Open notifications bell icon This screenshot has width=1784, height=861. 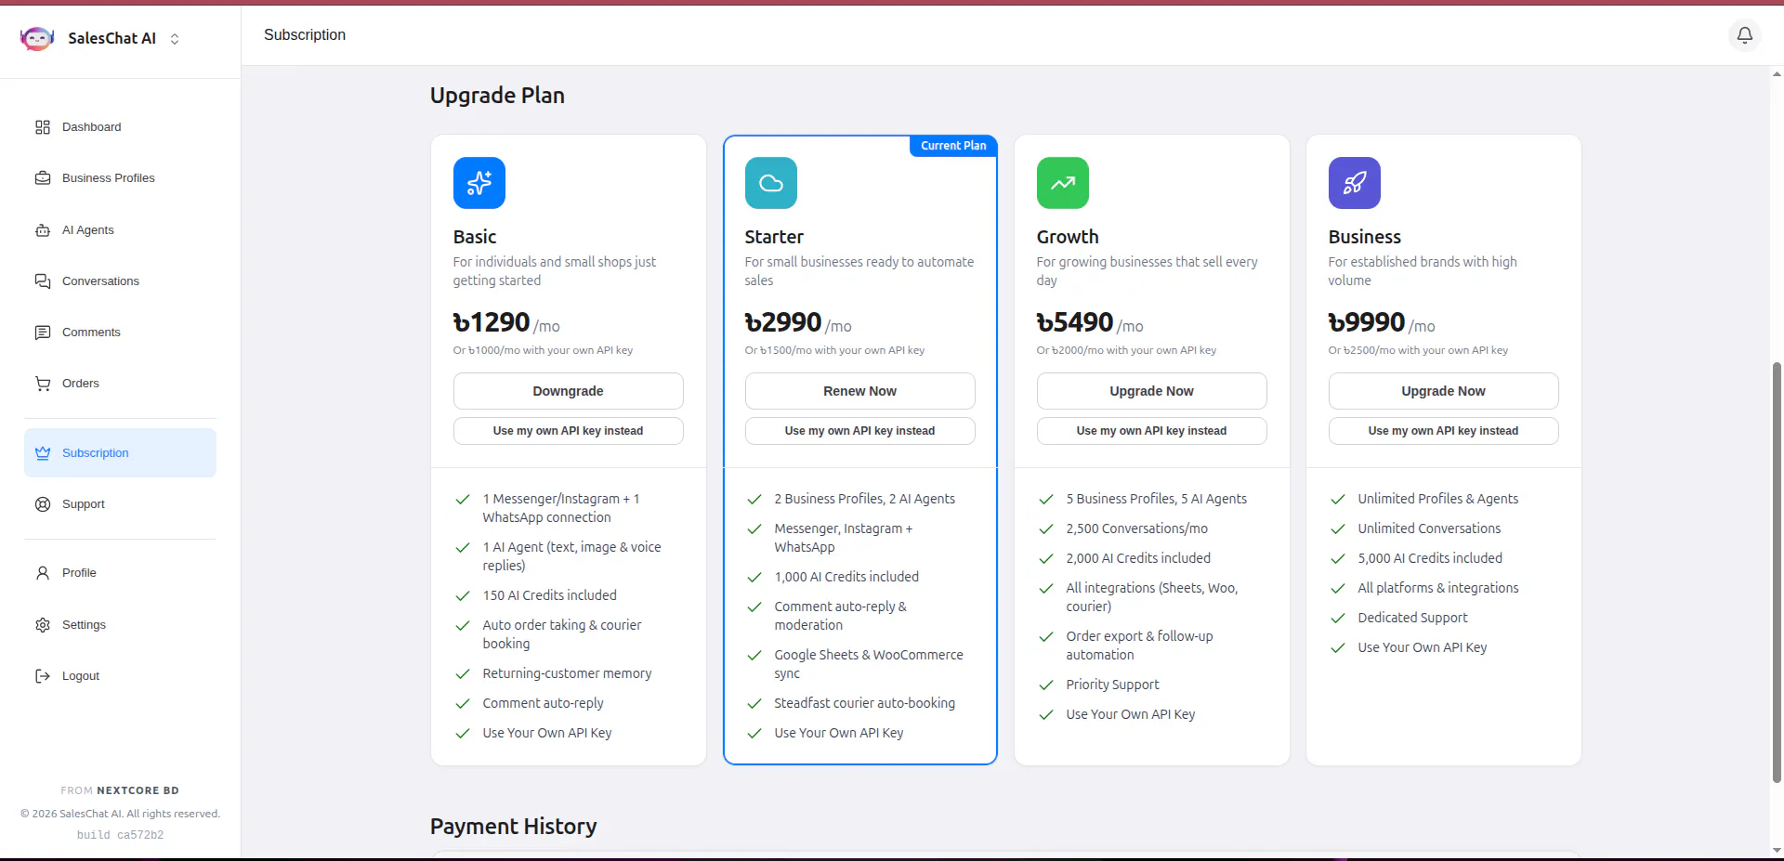1745,35
